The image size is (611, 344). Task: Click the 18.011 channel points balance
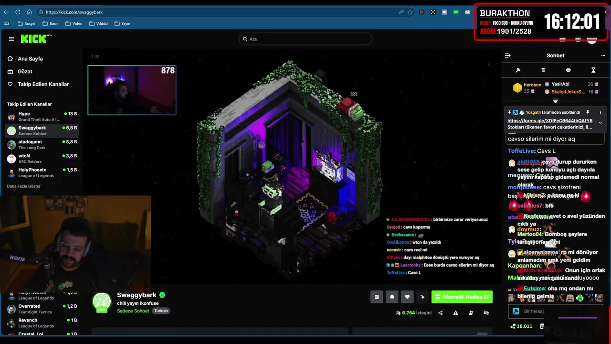point(521,326)
